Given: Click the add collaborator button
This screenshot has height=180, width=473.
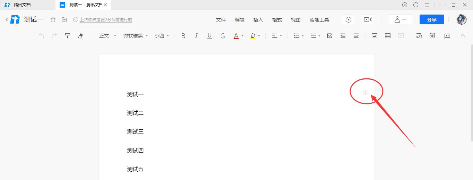Looking at the screenshot, I should click(401, 20).
